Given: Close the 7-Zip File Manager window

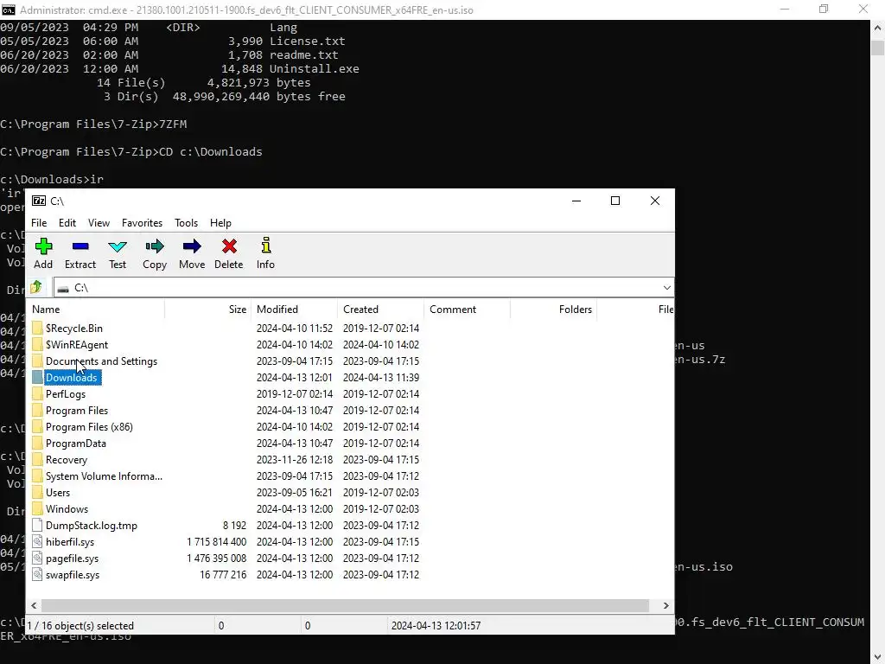Looking at the screenshot, I should coord(655,201).
